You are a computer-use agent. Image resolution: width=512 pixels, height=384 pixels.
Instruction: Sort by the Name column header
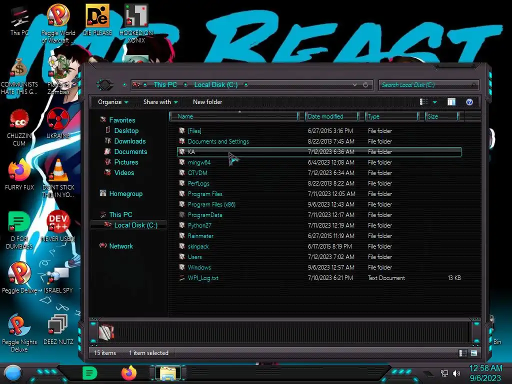pyautogui.click(x=233, y=116)
